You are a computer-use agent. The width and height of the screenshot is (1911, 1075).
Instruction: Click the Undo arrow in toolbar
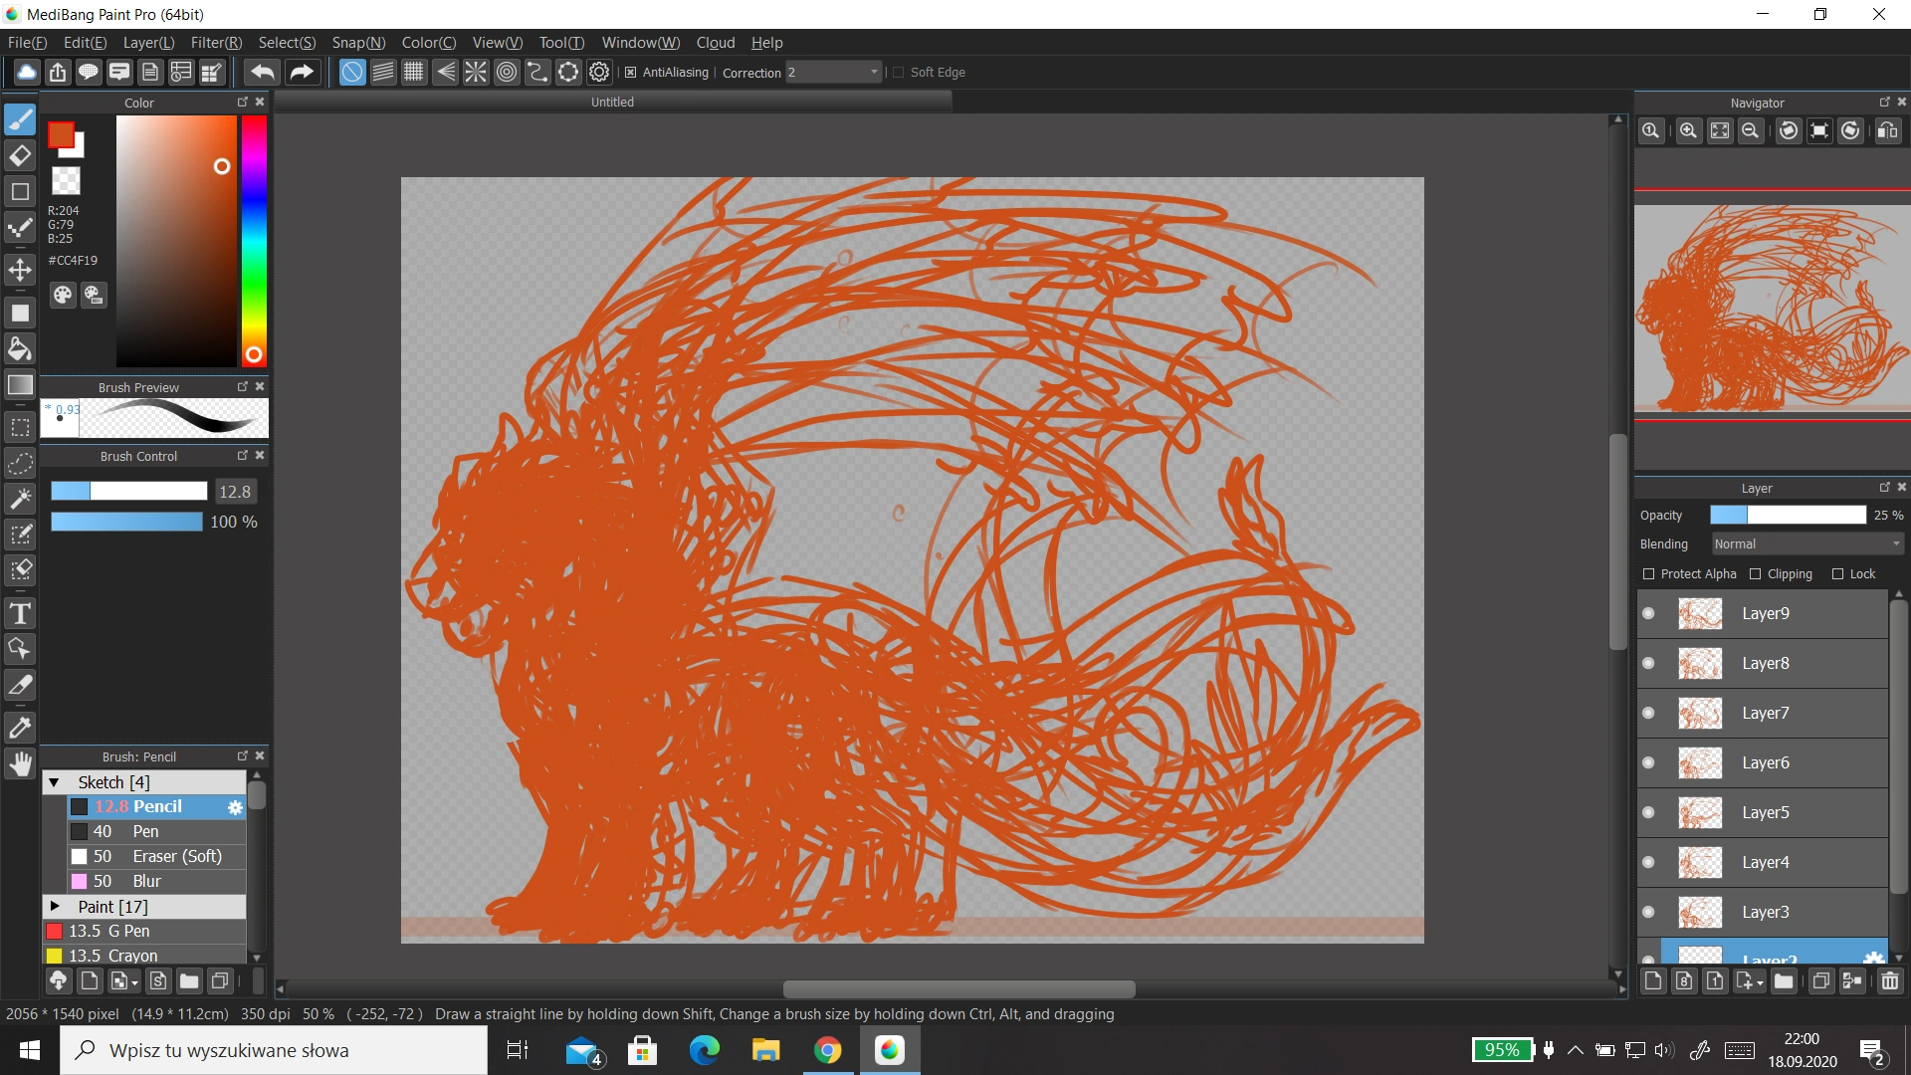pos(263,72)
